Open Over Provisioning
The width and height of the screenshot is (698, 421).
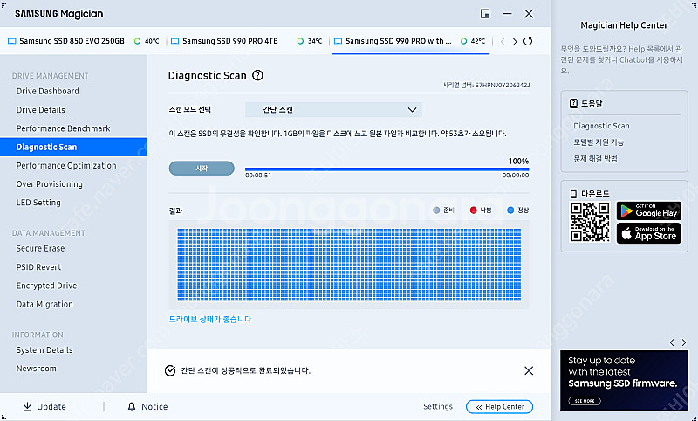click(50, 184)
